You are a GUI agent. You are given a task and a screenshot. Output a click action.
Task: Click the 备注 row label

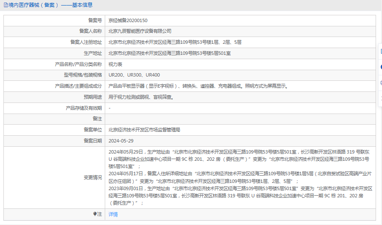[97, 119]
